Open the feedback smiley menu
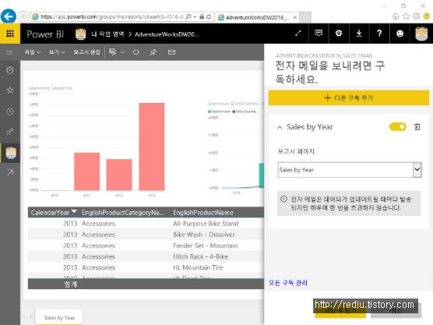 pos(400,34)
